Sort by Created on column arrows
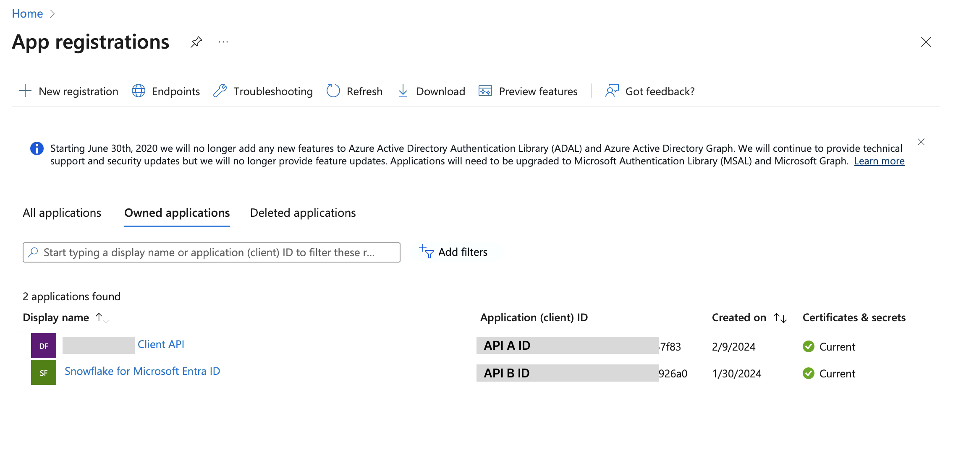Screen dimensions: 953x468 click(x=780, y=318)
